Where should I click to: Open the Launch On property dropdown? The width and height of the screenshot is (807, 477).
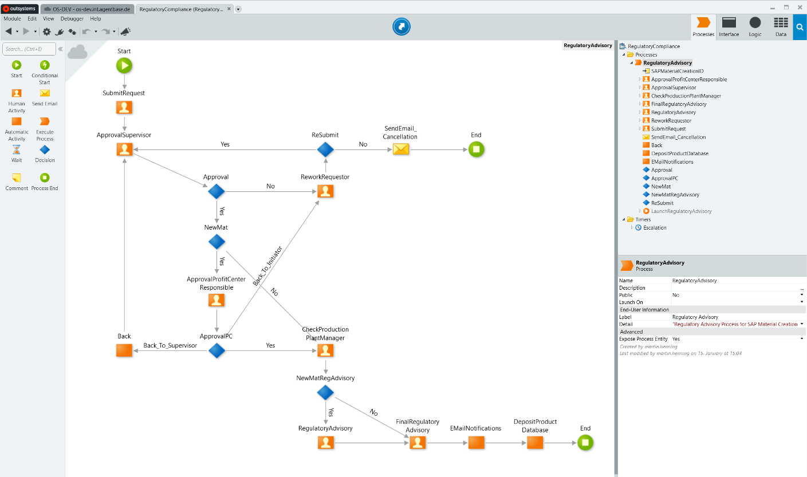coord(801,302)
